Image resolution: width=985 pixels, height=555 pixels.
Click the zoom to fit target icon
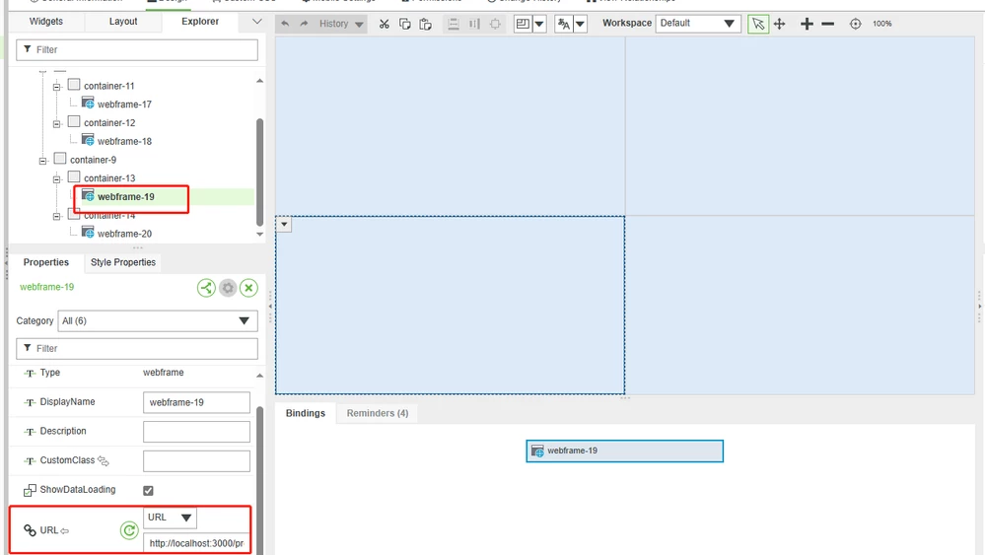tap(856, 24)
